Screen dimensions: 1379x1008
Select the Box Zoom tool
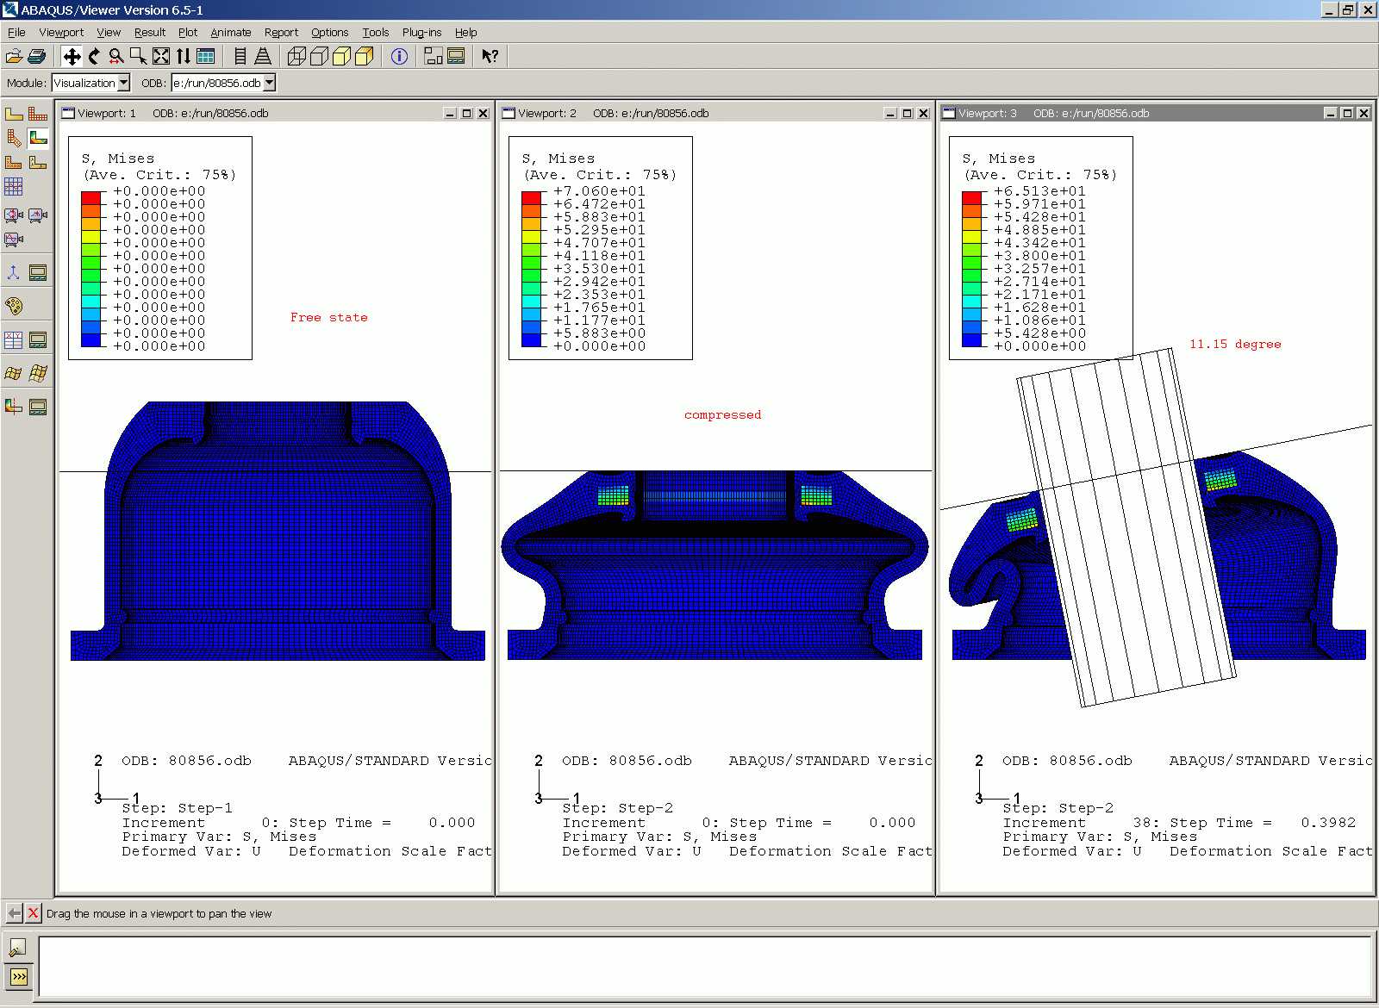(x=139, y=57)
